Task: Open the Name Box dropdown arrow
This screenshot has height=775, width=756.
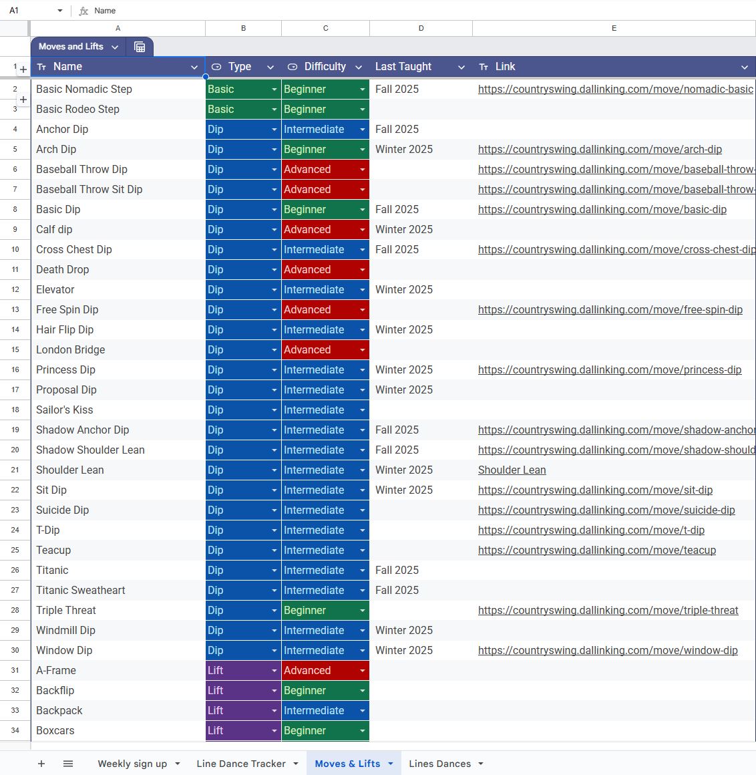Action: point(60,11)
